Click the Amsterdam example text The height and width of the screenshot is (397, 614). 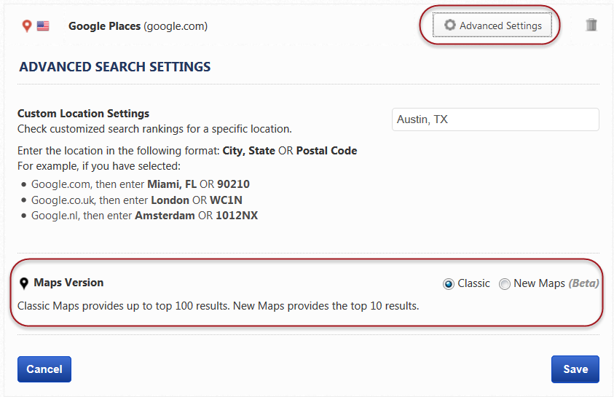(165, 216)
